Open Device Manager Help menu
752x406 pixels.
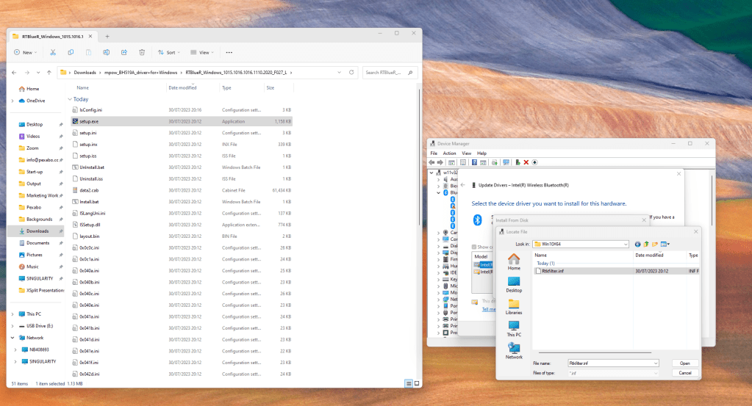click(481, 153)
